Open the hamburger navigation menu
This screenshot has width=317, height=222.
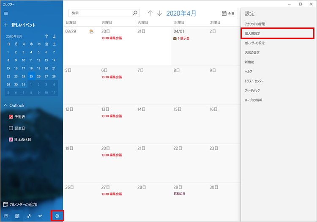[x=6, y=14]
